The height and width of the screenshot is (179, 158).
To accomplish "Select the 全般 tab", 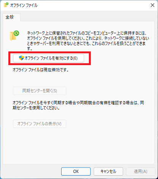I will click(x=10, y=17).
